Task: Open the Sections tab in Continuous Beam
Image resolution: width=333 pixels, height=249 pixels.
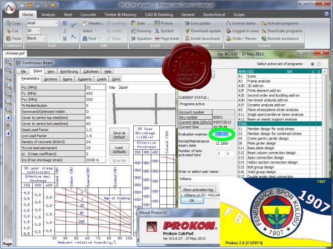Action: coord(51,79)
